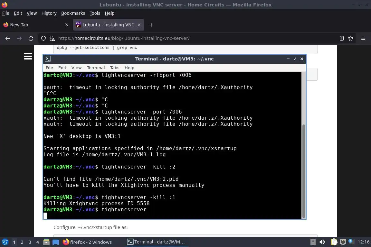Go back to the previous page
The width and height of the screenshot is (371, 247).
pyautogui.click(x=8, y=38)
